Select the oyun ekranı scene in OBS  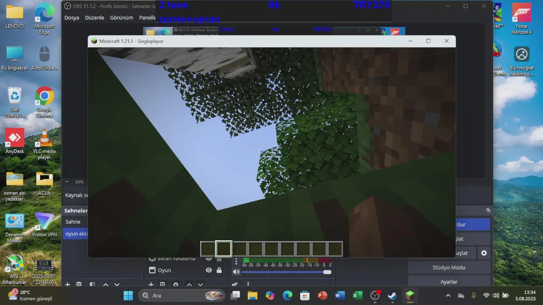tap(75, 233)
